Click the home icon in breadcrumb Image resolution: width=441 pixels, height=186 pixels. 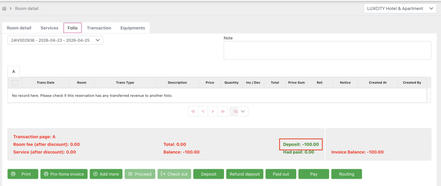point(4,8)
